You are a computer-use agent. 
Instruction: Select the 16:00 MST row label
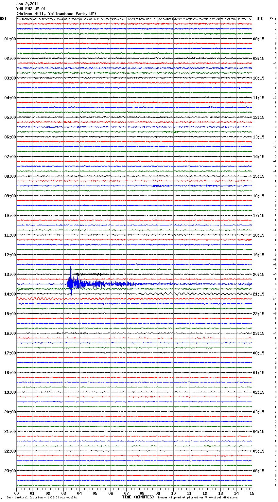coord(10,333)
